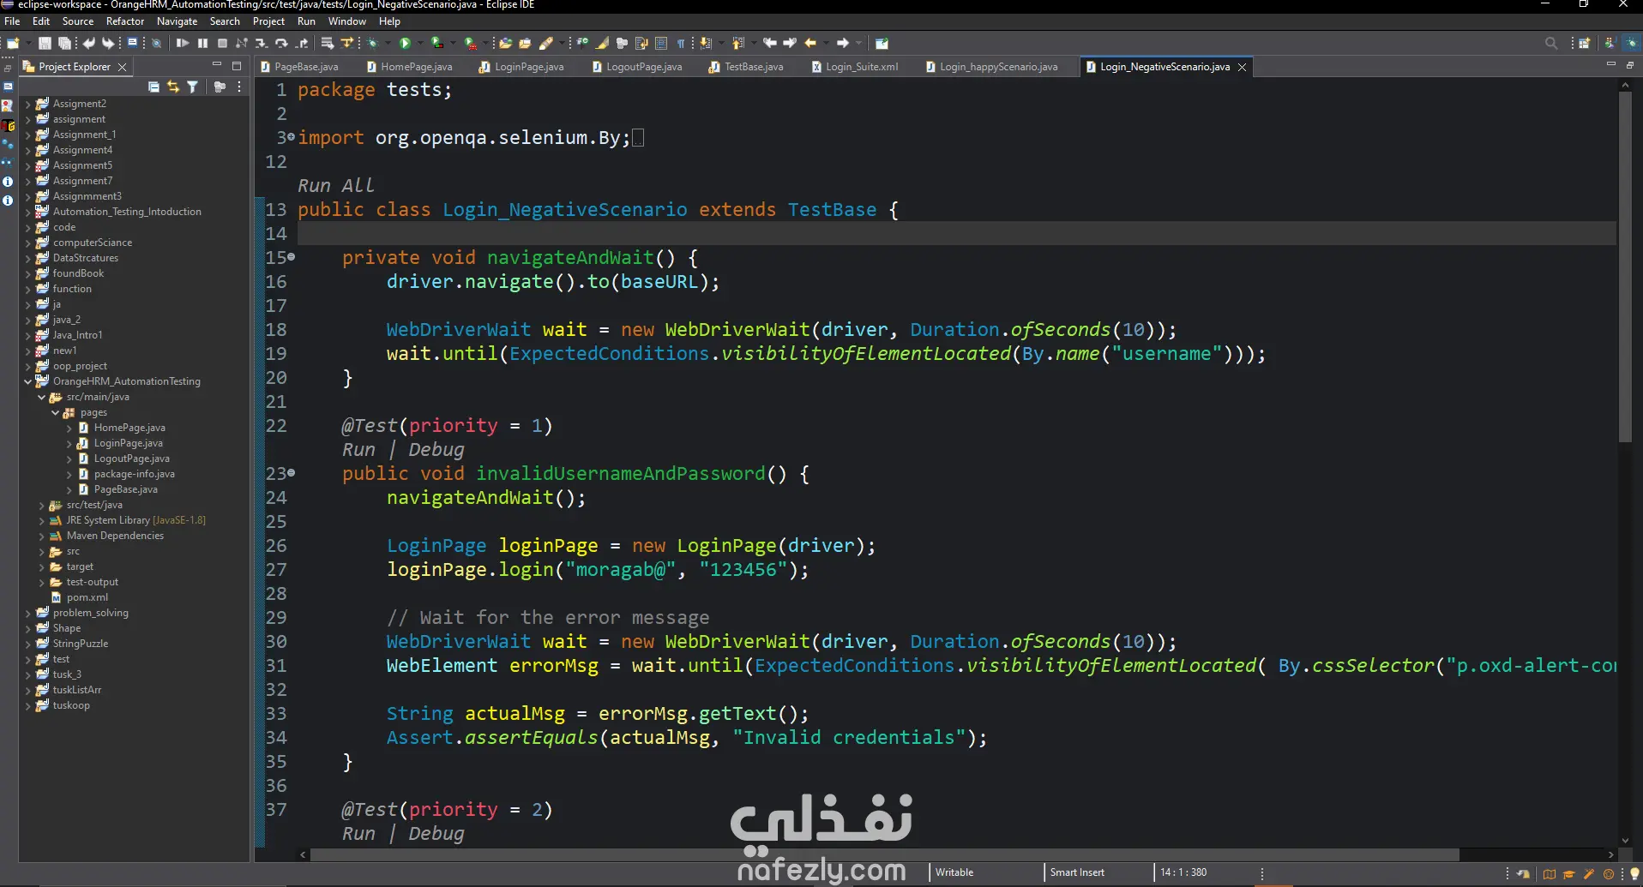Close the Login_NegativeScenario.java editor tab
The width and height of the screenshot is (1643, 887).
[1242, 67]
